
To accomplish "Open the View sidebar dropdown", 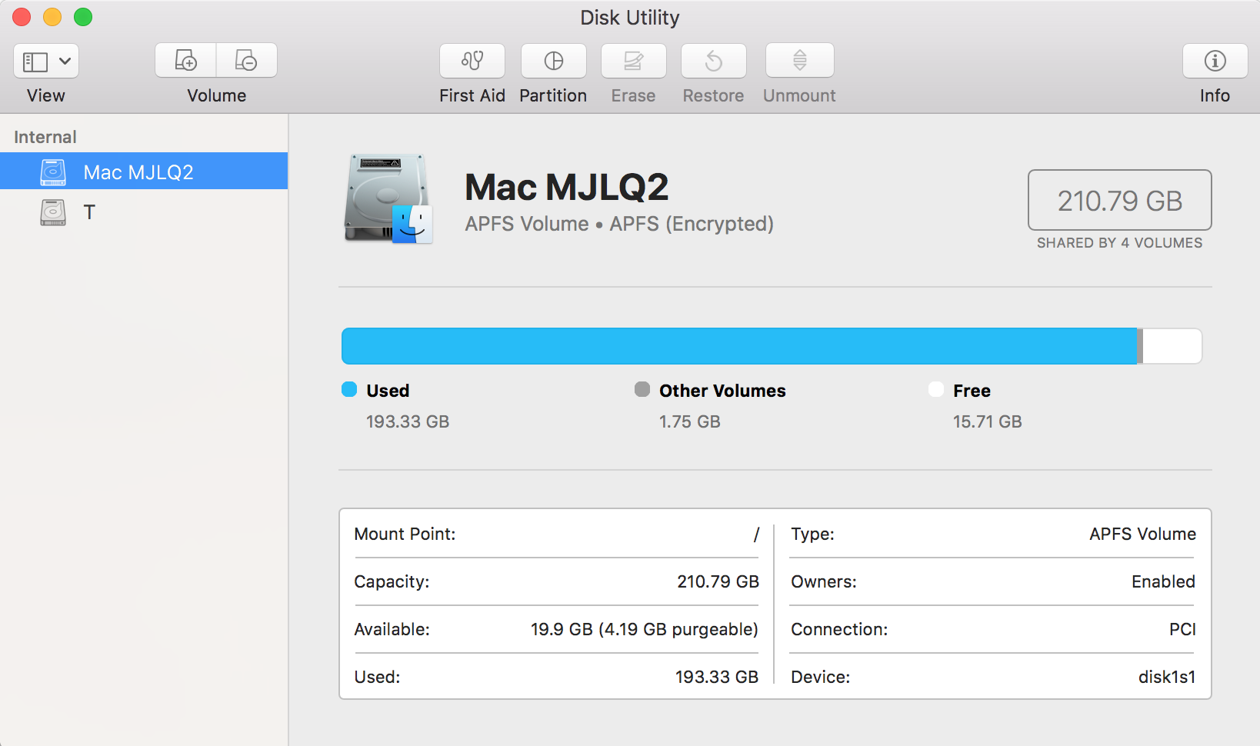I will (x=46, y=61).
